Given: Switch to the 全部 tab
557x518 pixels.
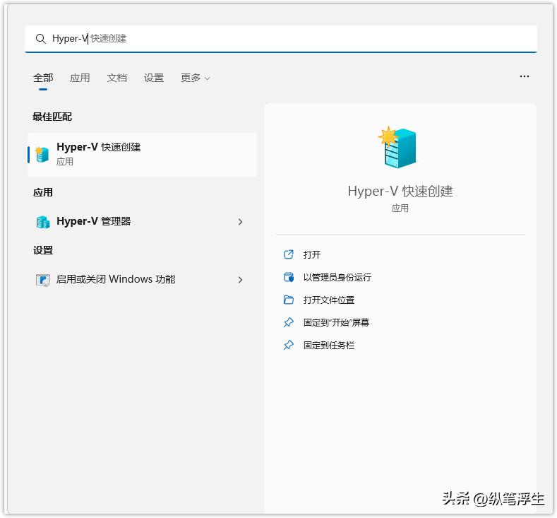Looking at the screenshot, I should pyautogui.click(x=43, y=78).
